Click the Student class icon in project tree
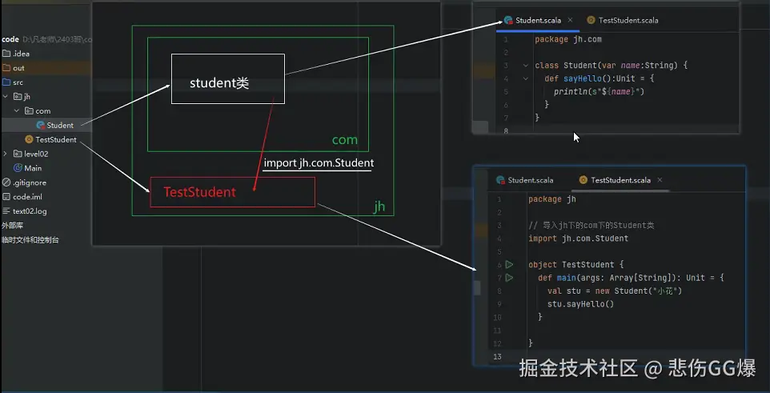Image resolution: width=770 pixels, height=393 pixels. [x=41, y=126]
